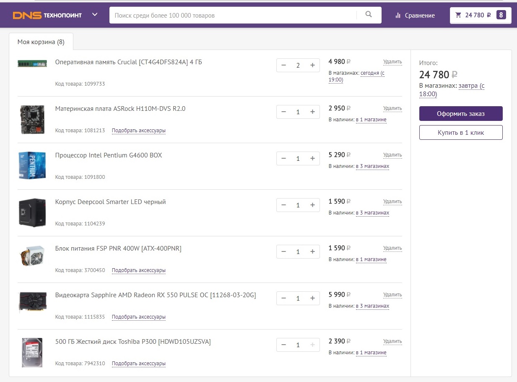
Task: Open в 3 магазинах link for Deepcool case
Action: coord(372,213)
